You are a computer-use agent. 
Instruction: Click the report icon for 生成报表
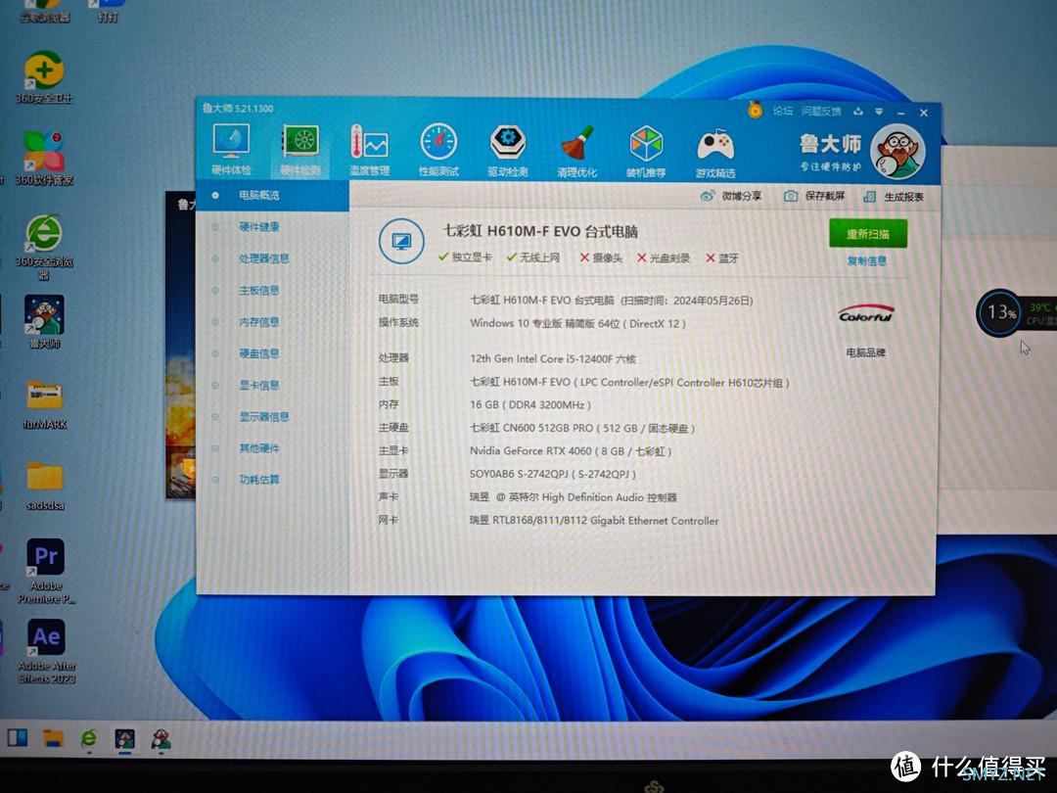click(870, 196)
